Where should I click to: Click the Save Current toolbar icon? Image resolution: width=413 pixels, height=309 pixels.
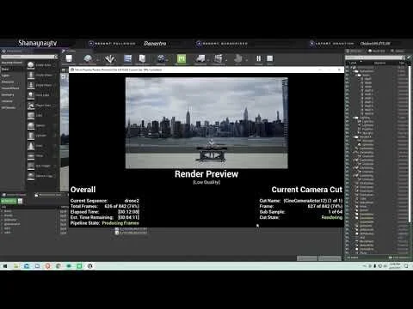coord(69,58)
